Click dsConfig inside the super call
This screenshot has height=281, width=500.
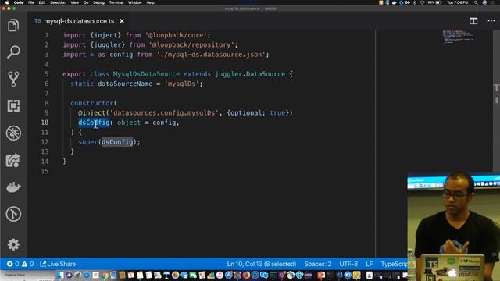(x=117, y=142)
